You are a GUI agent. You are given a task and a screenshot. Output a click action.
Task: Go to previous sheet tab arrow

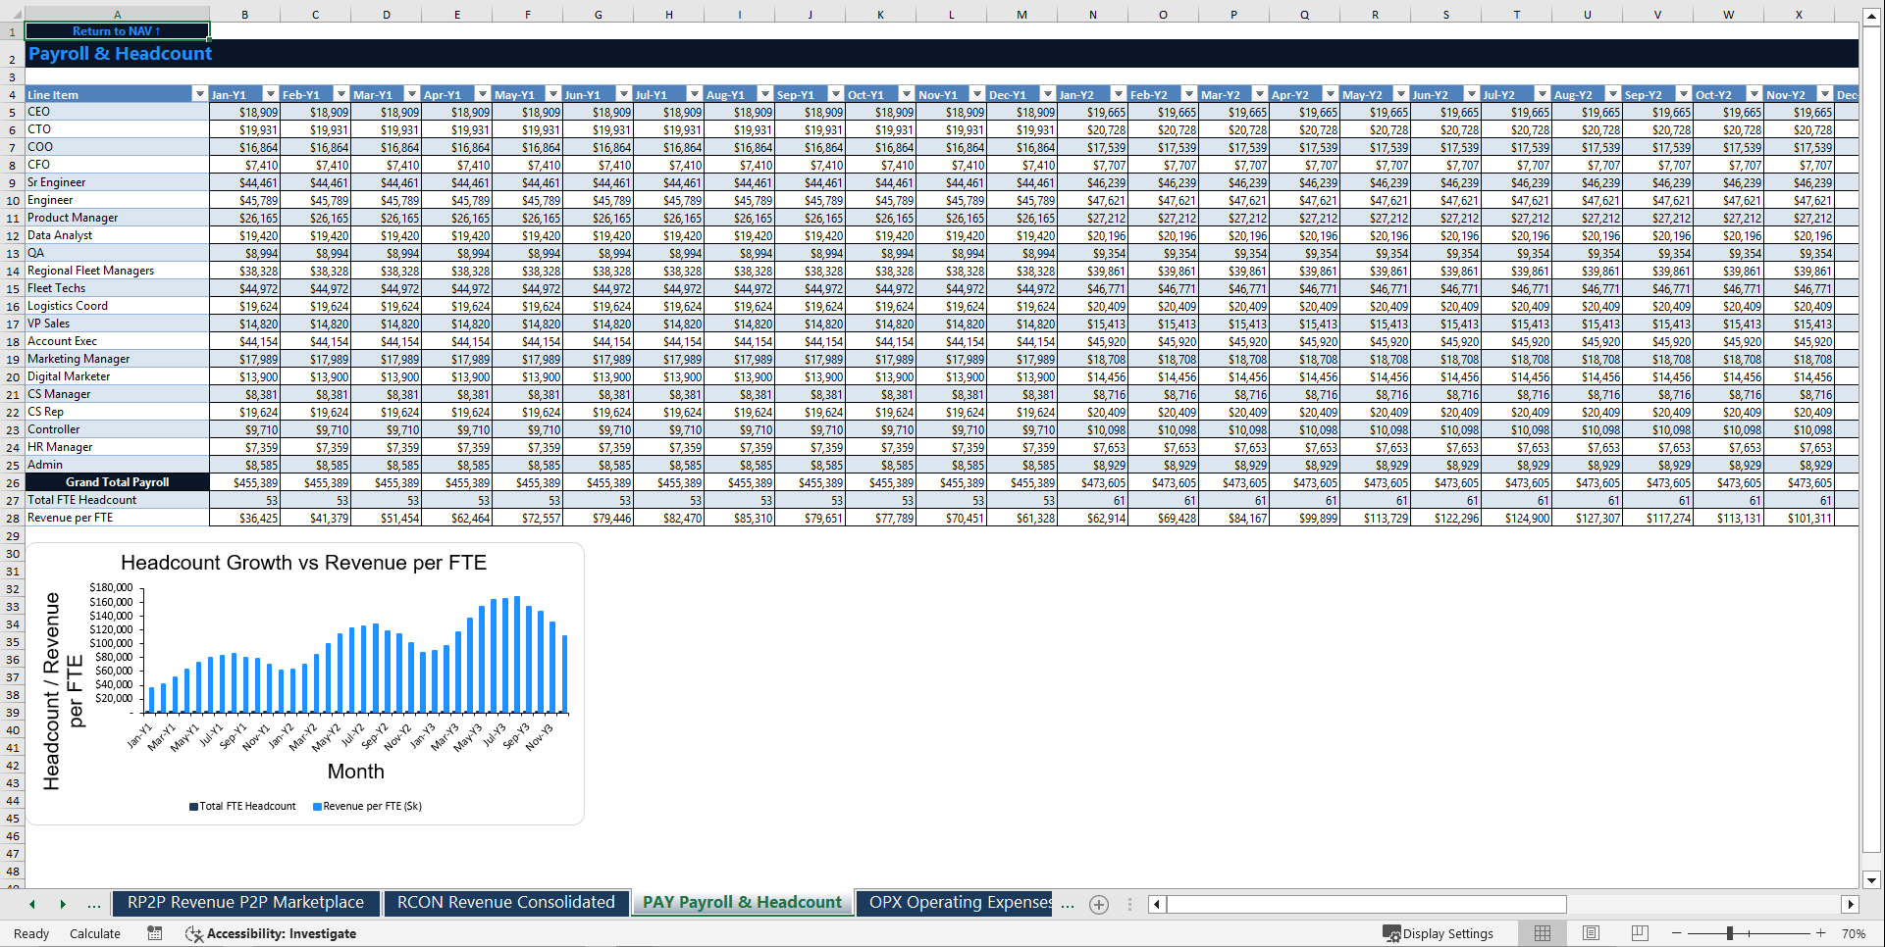pyautogui.click(x=32, y=905)
